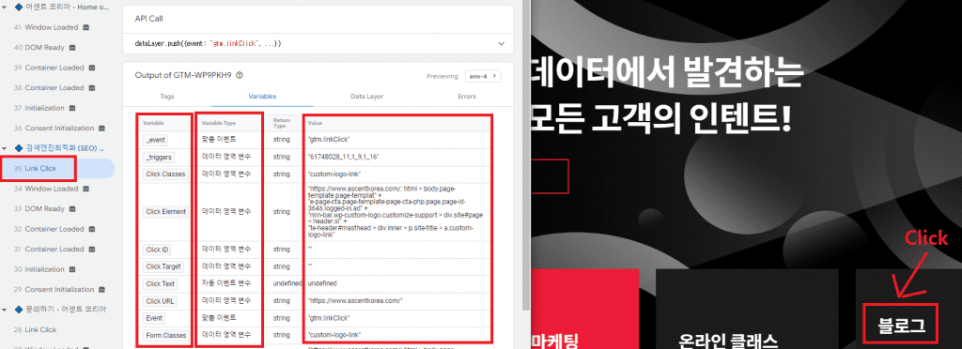
Task: Open the env-4 previewing environment selector
Action: point(484,76)
